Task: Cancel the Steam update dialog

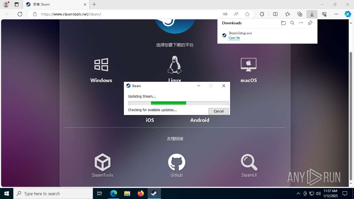Action: [218, 111]
